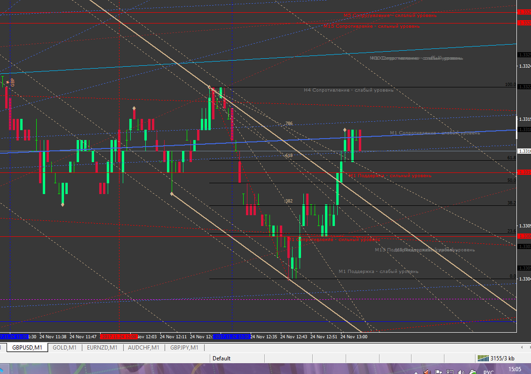The width and height of the screenshot is (531, 374).
Task: Click the label M1 Сопротивление - слабый уровень
Action: (x=435, y=132)
